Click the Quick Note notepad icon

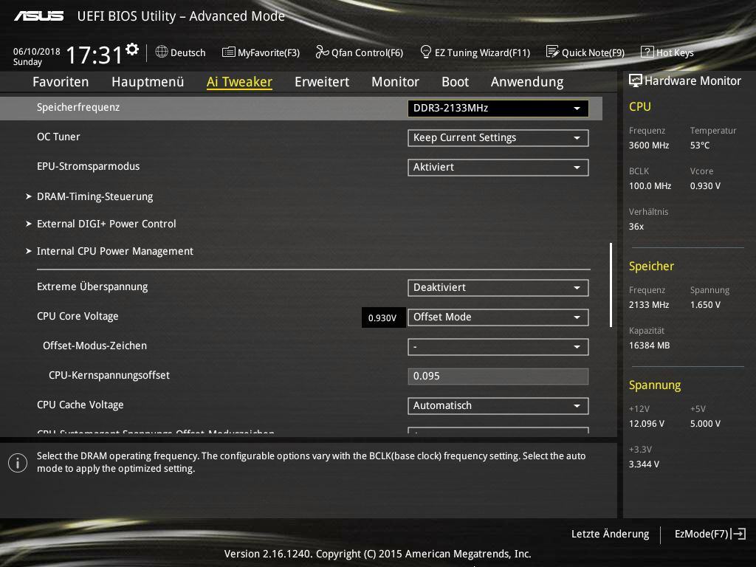pos(552,51)
